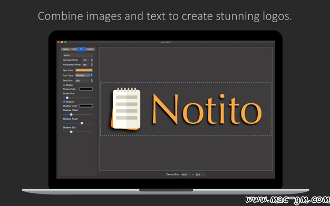330x206 pixels.
Task: Click the Canvas Size height field
Action: (200, 174)
